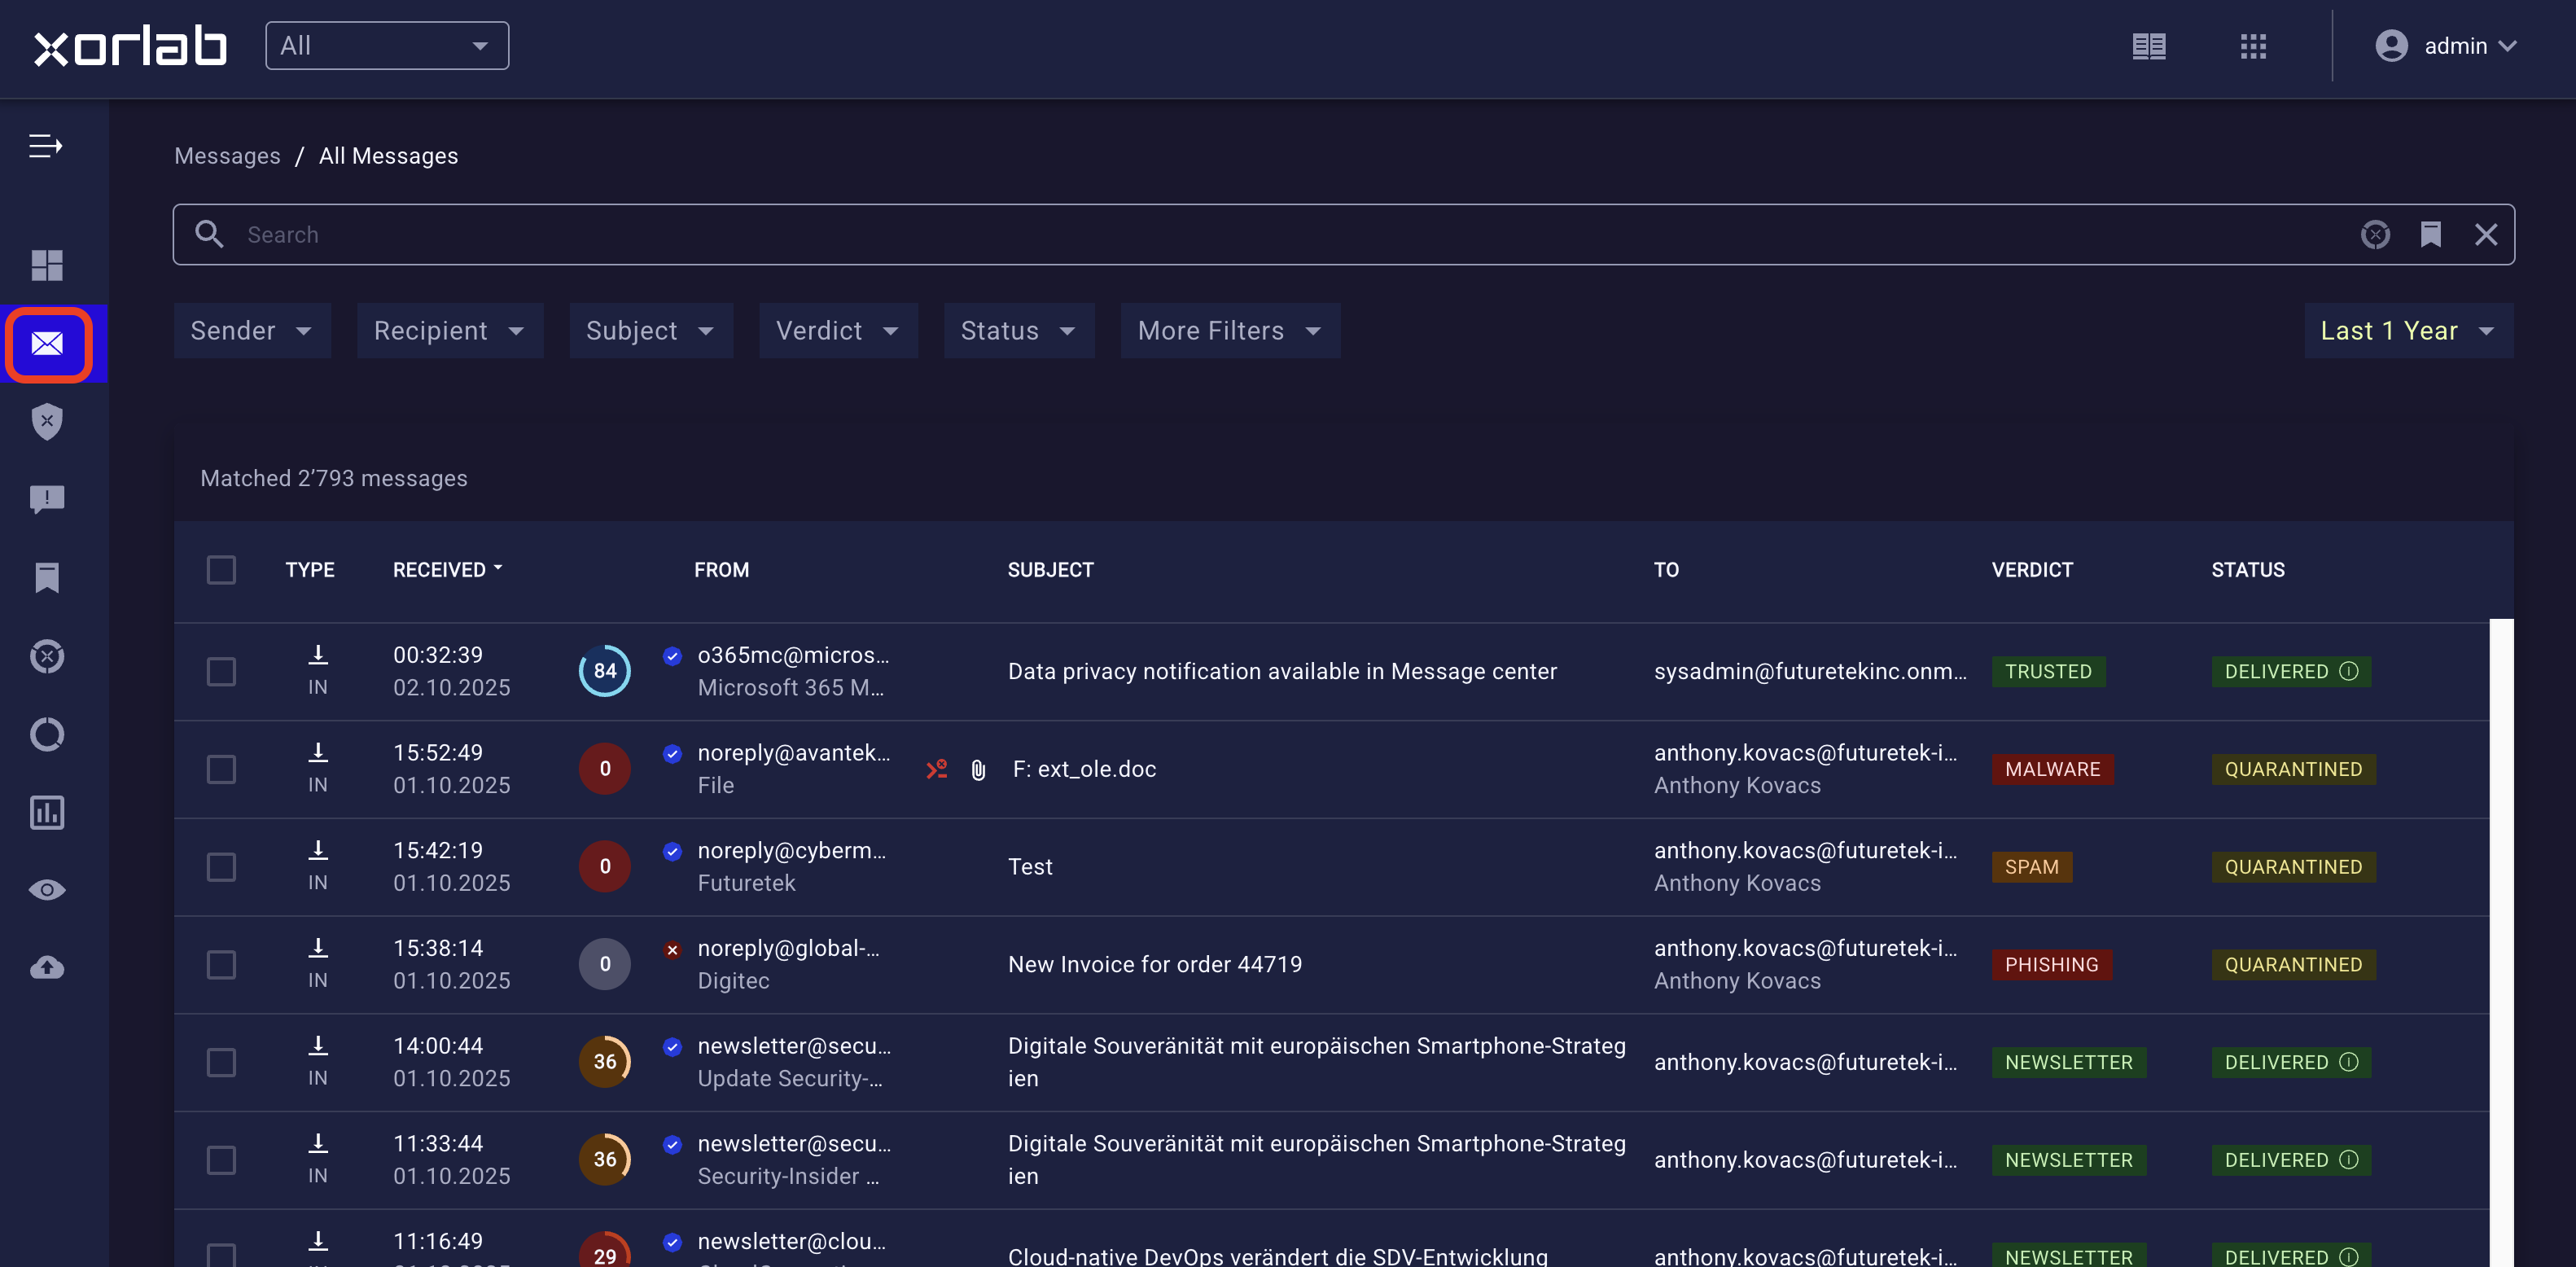Select the New Invoice 44719 row checkbox
The image size is (2576, 1267).
click(x=221, y=964)
